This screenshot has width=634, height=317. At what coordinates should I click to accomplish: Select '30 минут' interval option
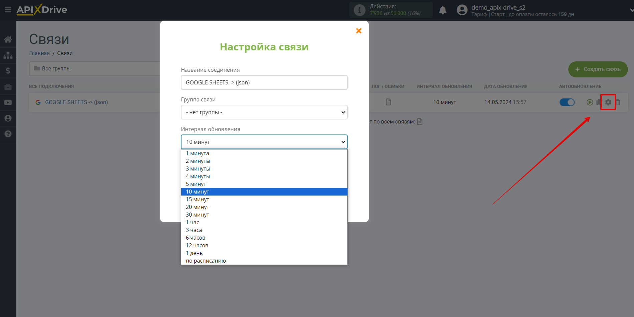coord(264,215)
